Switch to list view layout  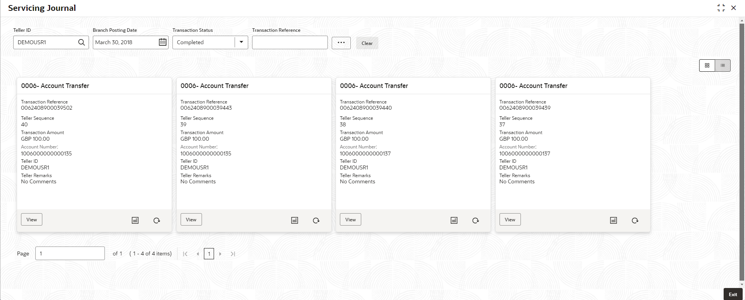click(x=723, y=66)
